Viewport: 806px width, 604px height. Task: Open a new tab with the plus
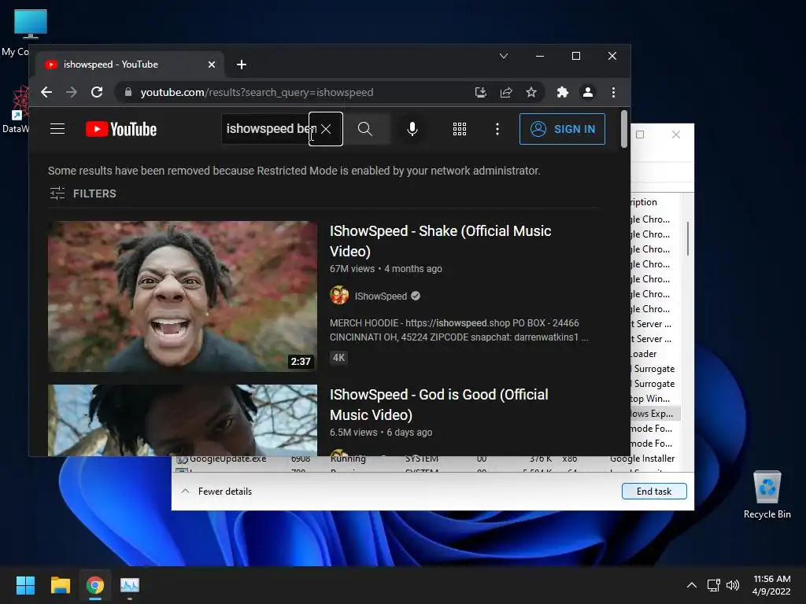click(242, 64)
